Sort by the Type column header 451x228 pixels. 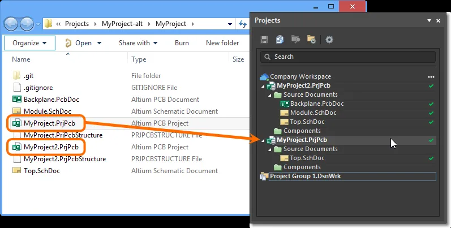pyautogui.click(x=139, y=59)
